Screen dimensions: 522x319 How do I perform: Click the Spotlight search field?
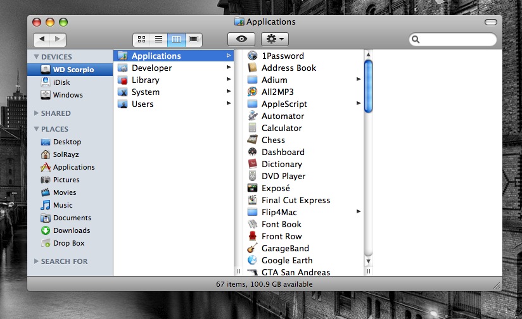(453, 39)
